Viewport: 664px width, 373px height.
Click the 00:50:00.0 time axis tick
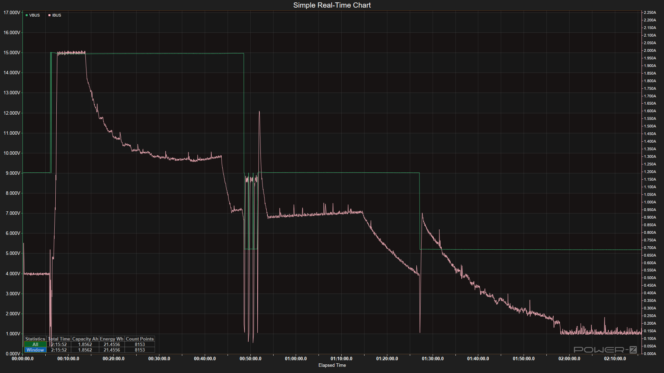click(250, 358)
